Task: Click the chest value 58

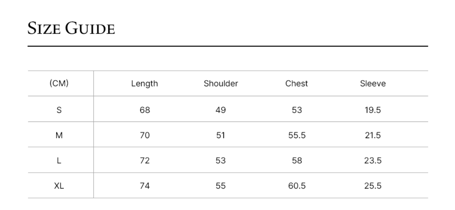Action: [x=297, y=161]
